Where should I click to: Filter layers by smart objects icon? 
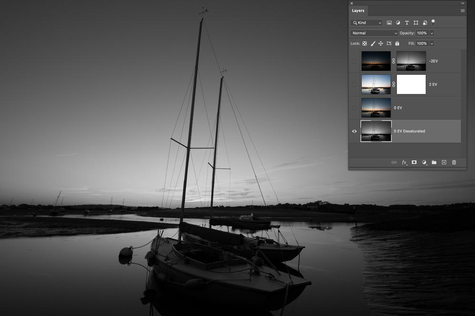(x=425, y=23)
